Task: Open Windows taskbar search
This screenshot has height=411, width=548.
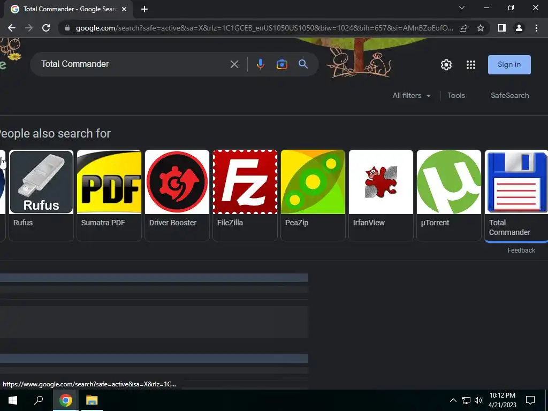Action: click(x=39, y=400)
